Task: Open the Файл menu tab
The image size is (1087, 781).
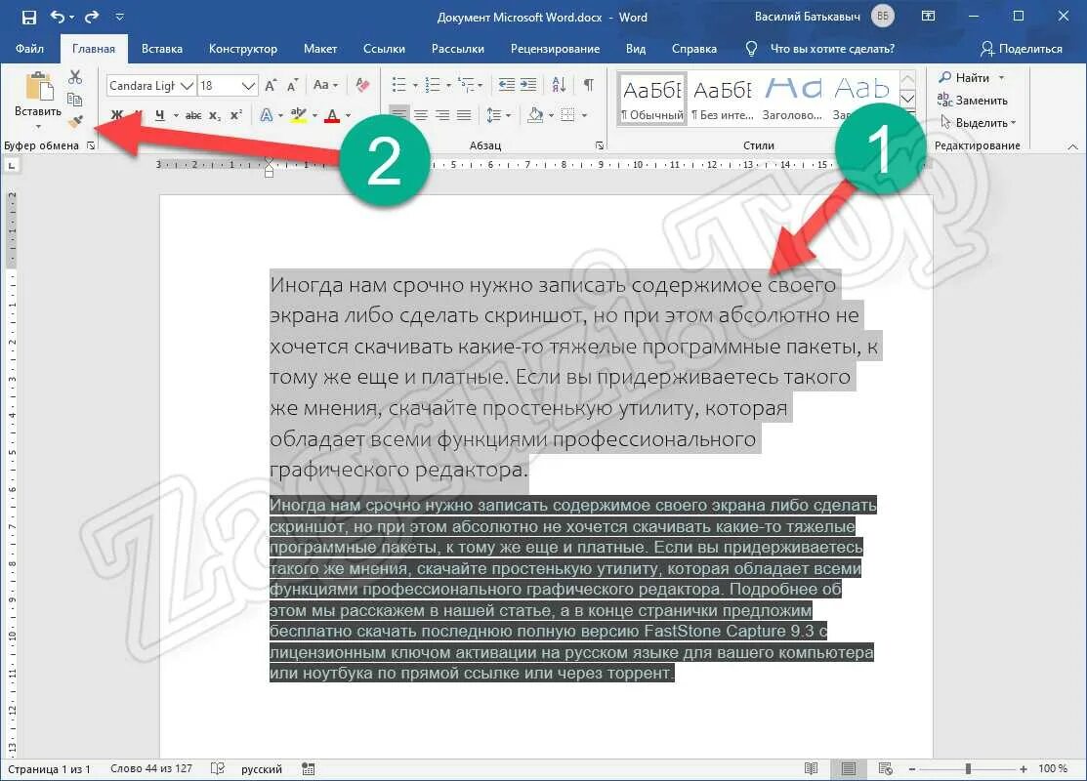Action: coord(29,49)
